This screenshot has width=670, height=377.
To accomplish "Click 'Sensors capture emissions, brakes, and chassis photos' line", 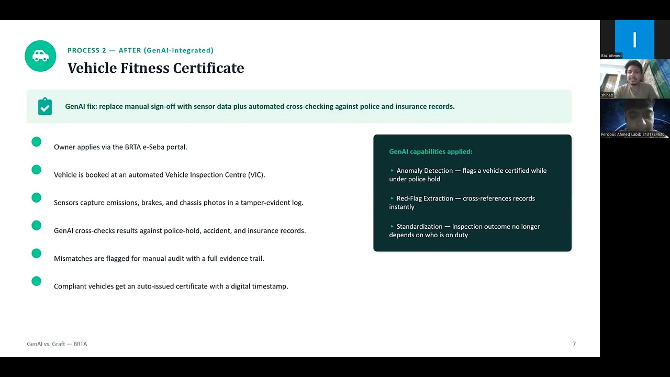I will (x=178, y=203).
